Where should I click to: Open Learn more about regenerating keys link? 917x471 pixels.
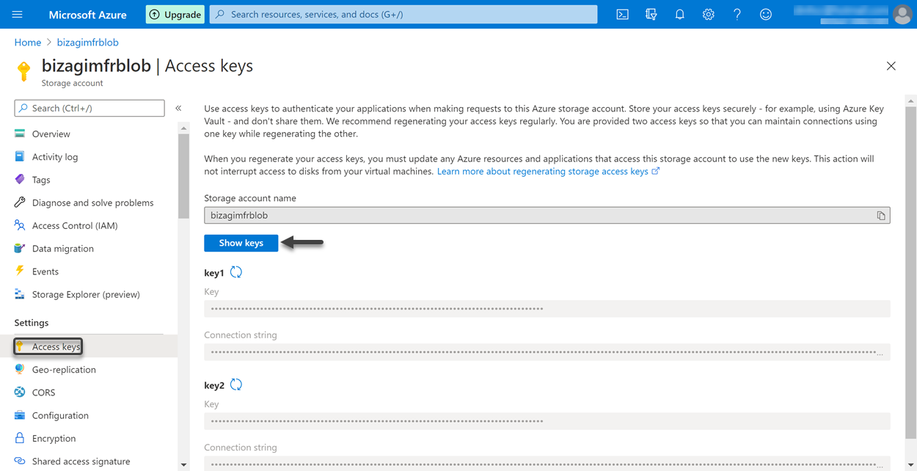(548, 171)
